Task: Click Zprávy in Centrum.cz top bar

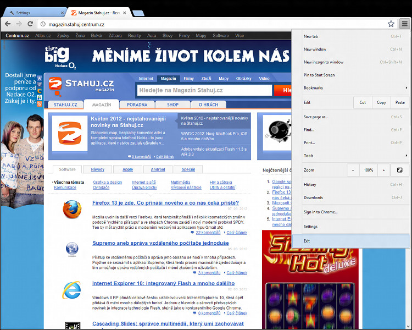Action: pyautogui.click(x=63, y=36)
